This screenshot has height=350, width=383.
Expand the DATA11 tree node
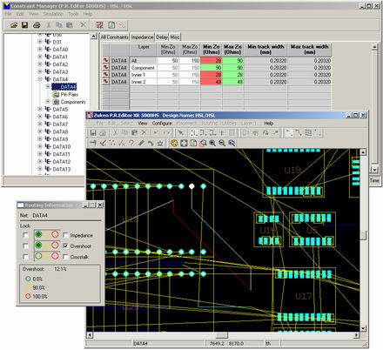pyautogui.click(x=40, y=154)
